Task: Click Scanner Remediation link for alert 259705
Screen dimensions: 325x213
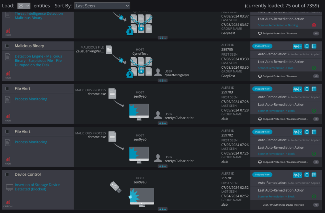Action: click(276, 68)
